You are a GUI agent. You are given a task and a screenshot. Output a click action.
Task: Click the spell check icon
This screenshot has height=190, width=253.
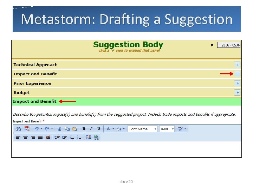180,129
